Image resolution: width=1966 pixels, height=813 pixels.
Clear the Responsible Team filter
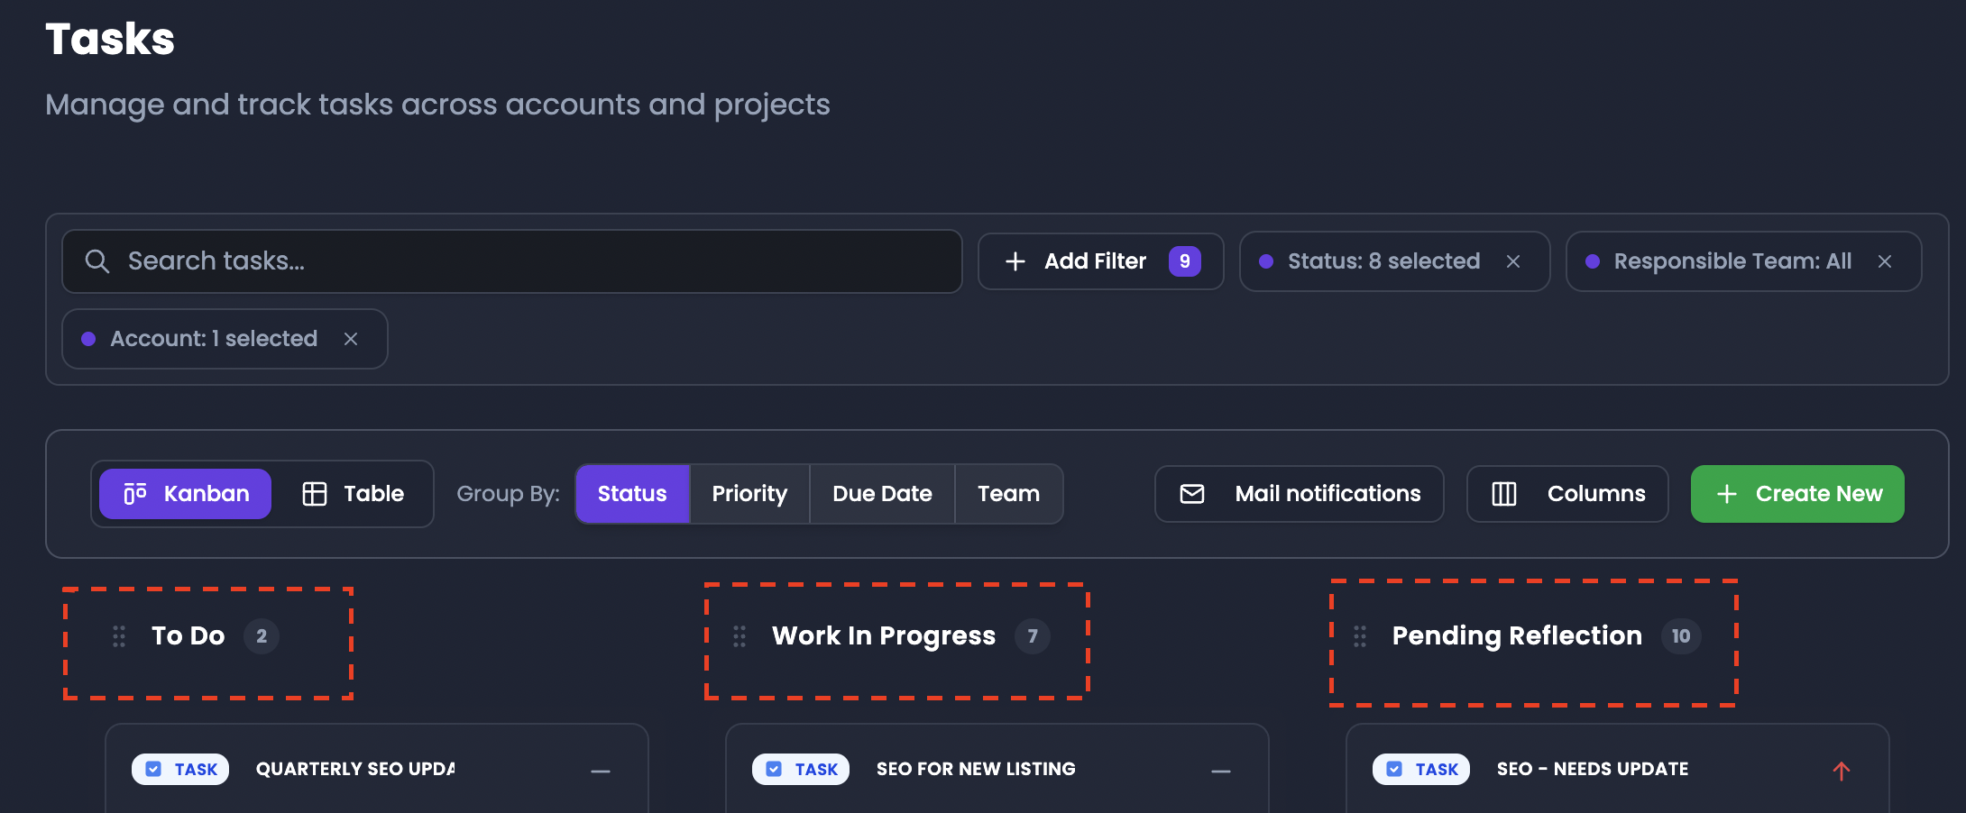click(1885, 261)
